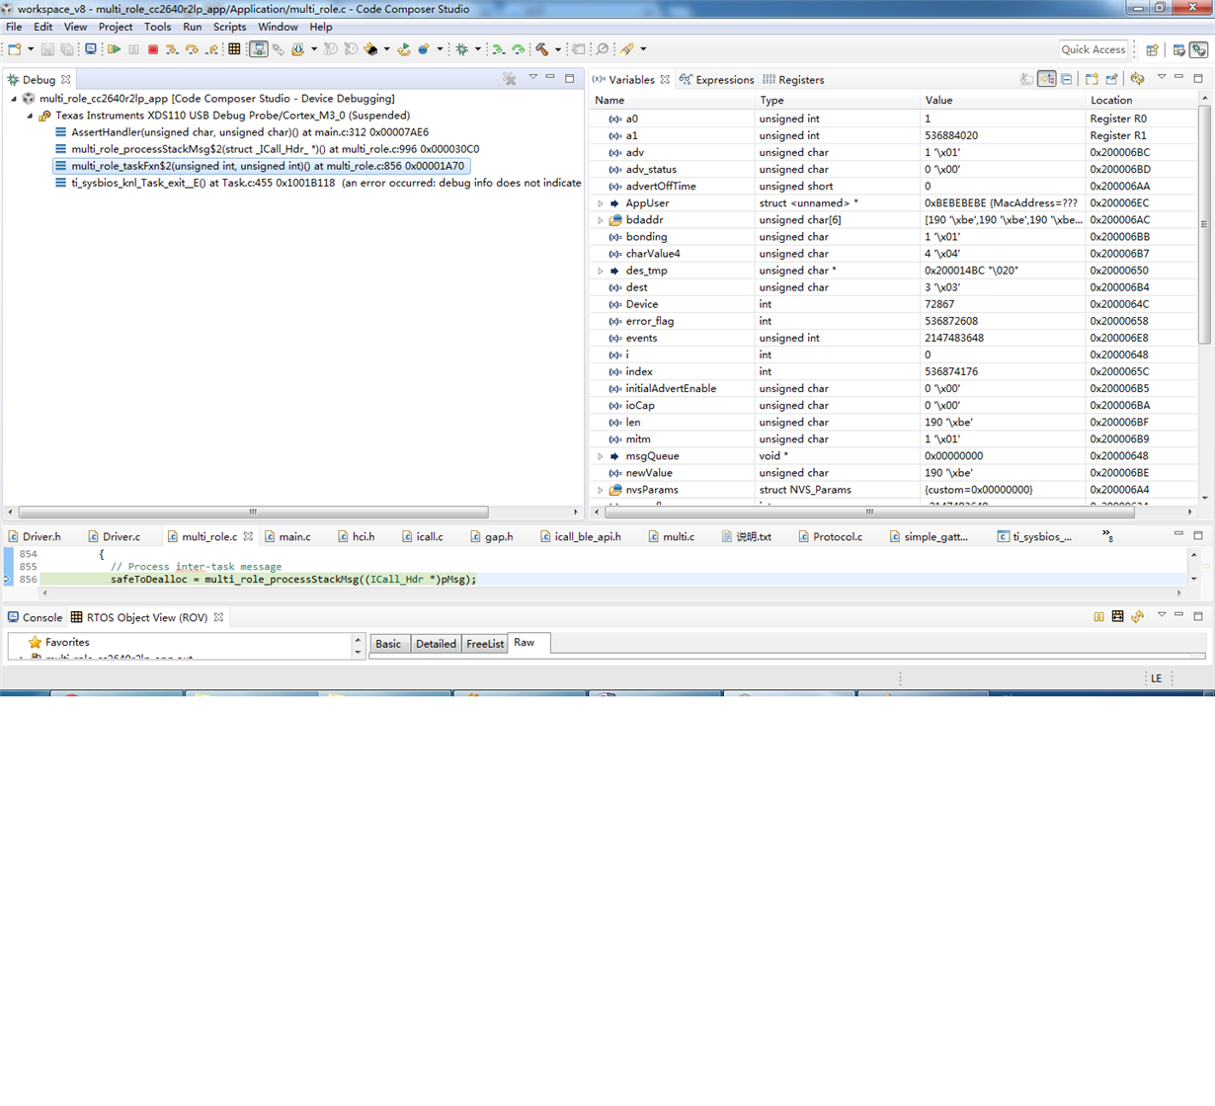
Task: Click the Favorites item in ROV
Action: coord(59,642)
